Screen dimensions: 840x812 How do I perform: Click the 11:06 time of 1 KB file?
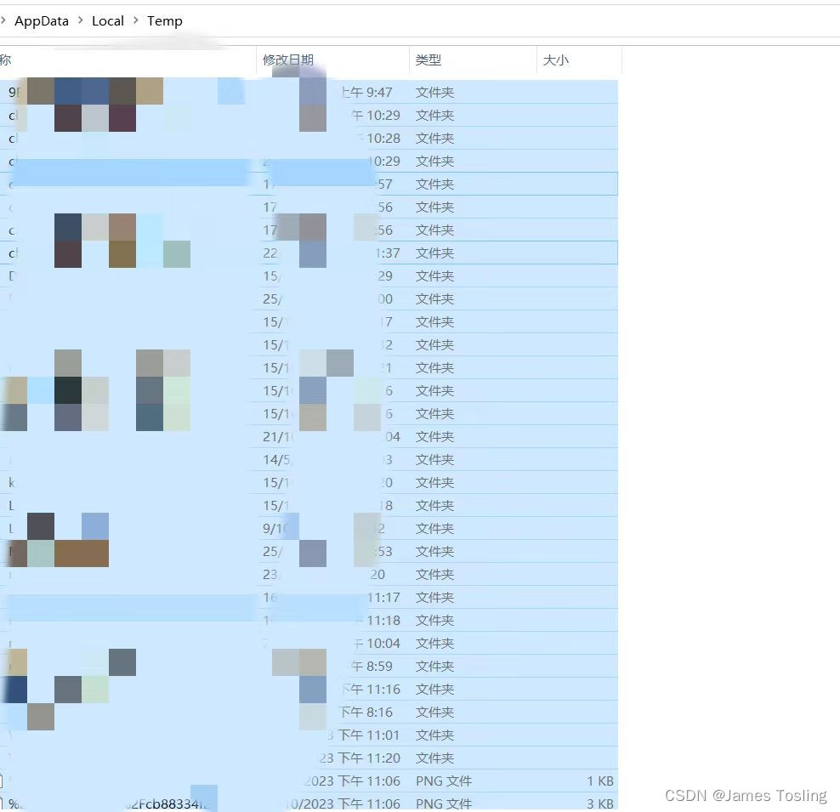pyautogui.click(x=383, y=781)
